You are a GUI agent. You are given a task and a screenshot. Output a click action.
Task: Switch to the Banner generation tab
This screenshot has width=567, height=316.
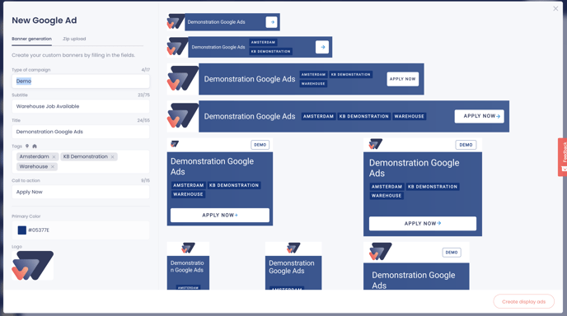point(32,39)
